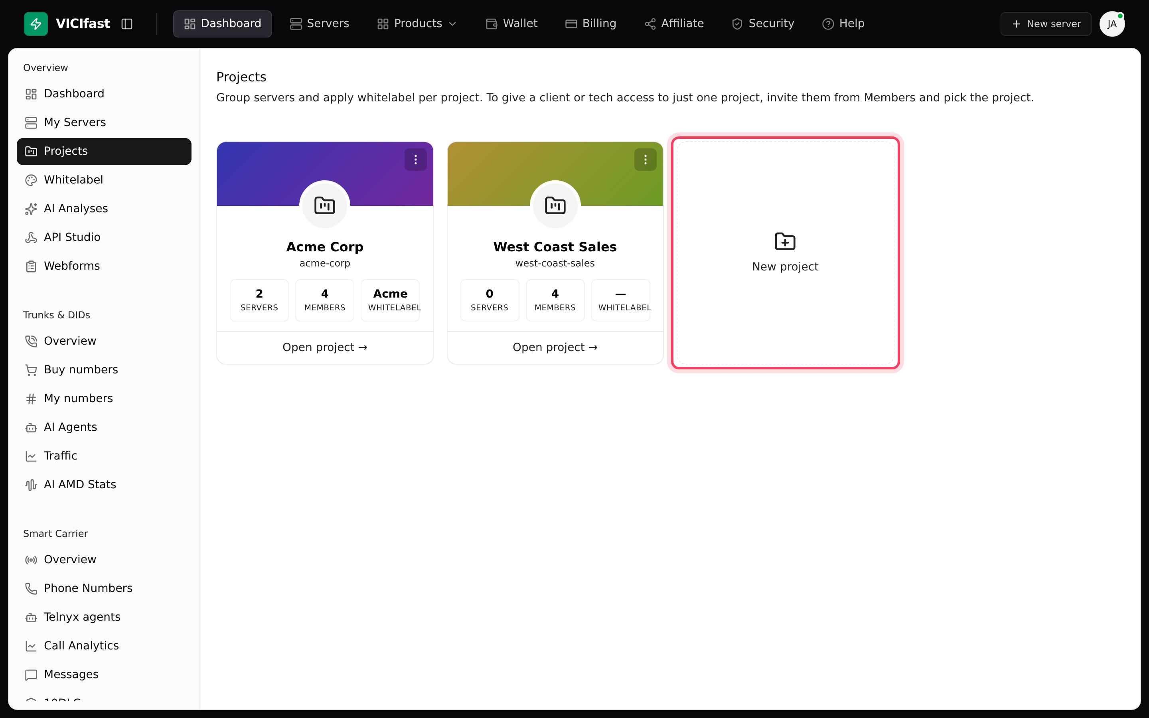Click Acme Corp folder avatar icon
The width and height of the screenshot is (1149, 718).
click(325, 205)
